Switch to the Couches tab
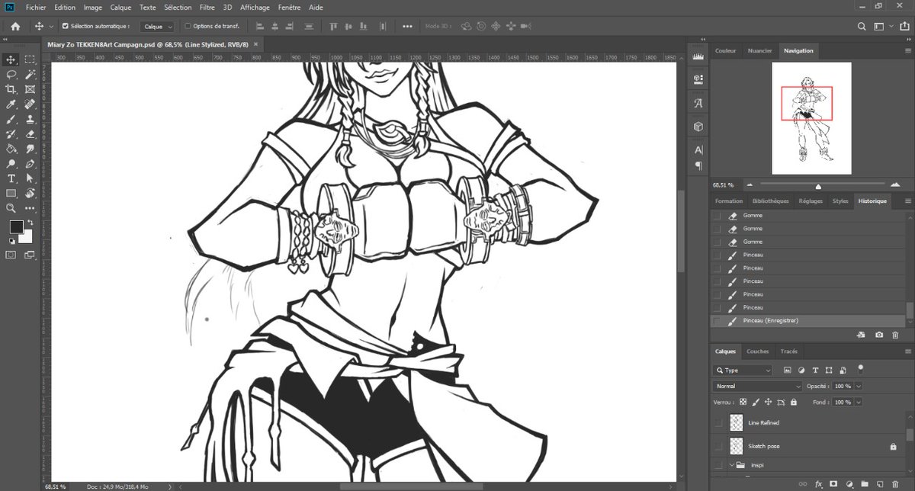This screenshot has width=915, height=491. [x=757, y=351]
